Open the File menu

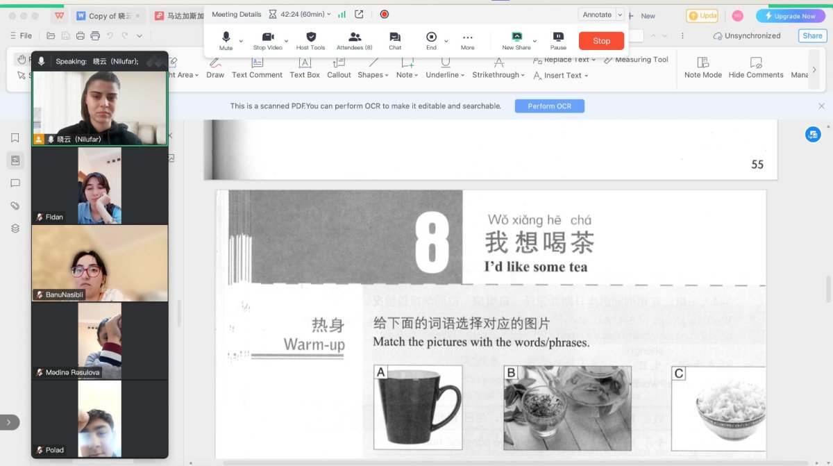(x=21, y=35)
